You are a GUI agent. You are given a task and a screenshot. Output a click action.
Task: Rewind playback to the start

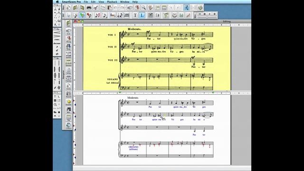199,14
